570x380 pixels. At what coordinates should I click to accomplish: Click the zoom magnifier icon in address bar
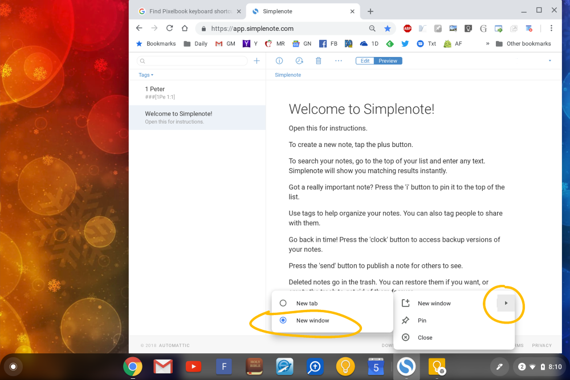point(372,28)
